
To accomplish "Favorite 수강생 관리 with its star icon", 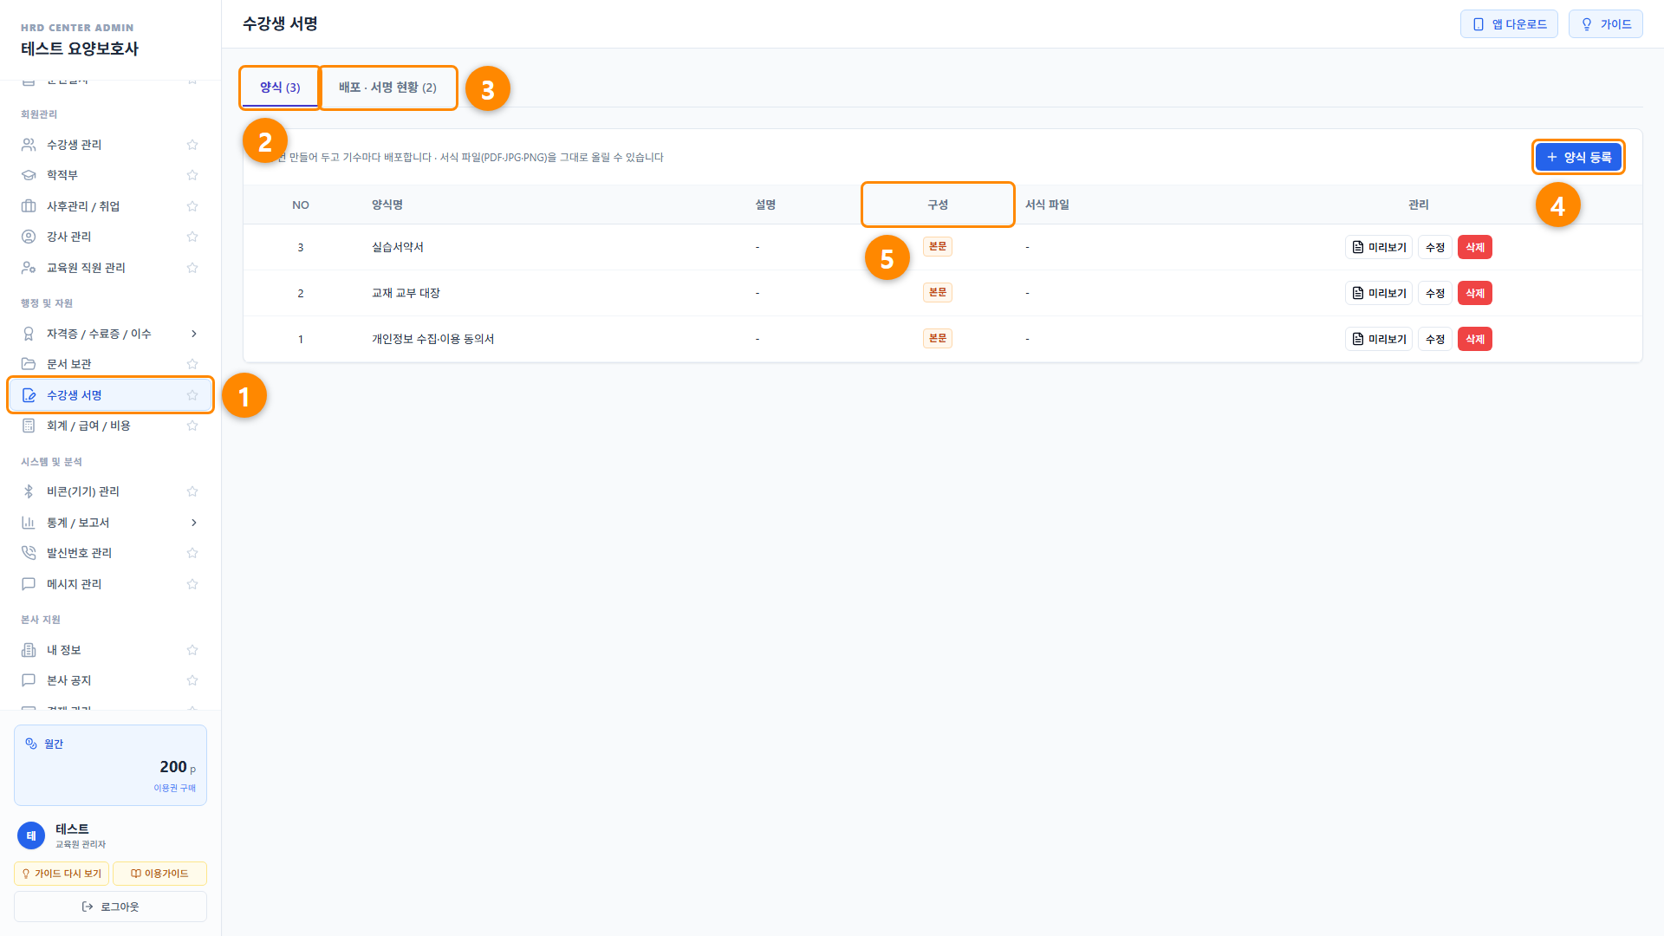I will point(192,145).
